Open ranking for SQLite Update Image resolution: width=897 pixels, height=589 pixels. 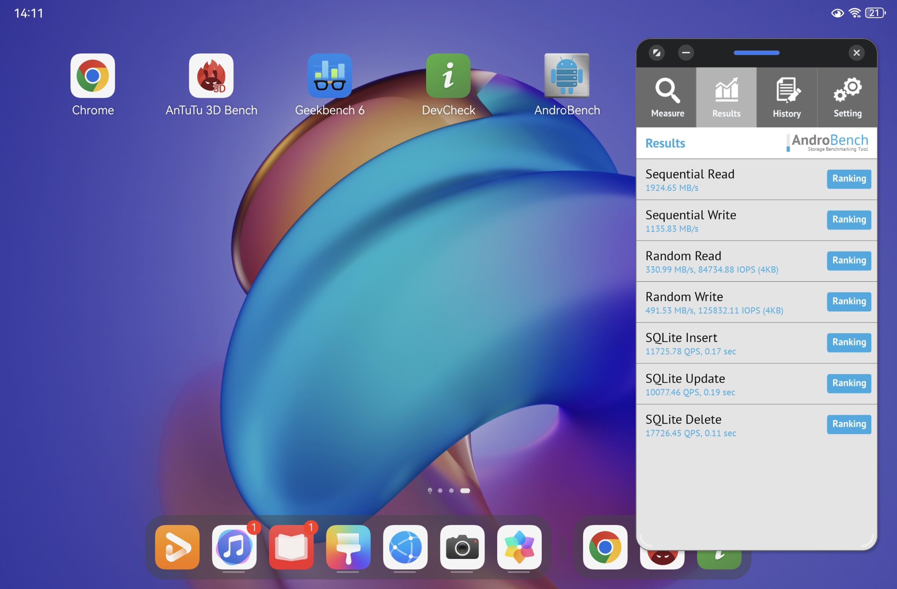pyautogui.click(x=849, y=383)
